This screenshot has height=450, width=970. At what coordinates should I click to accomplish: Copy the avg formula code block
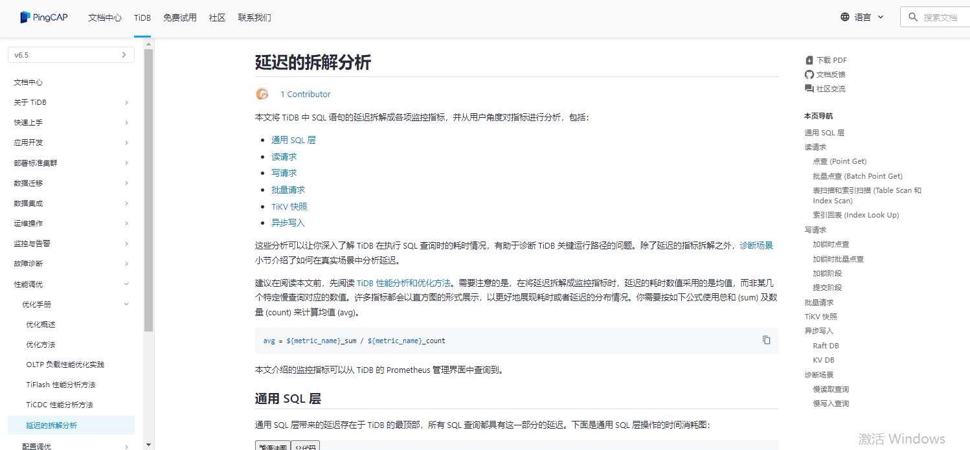click(767, 340)
